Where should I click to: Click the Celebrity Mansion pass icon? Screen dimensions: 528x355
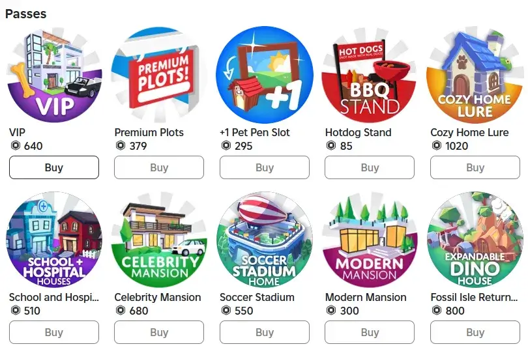(159, 239)
